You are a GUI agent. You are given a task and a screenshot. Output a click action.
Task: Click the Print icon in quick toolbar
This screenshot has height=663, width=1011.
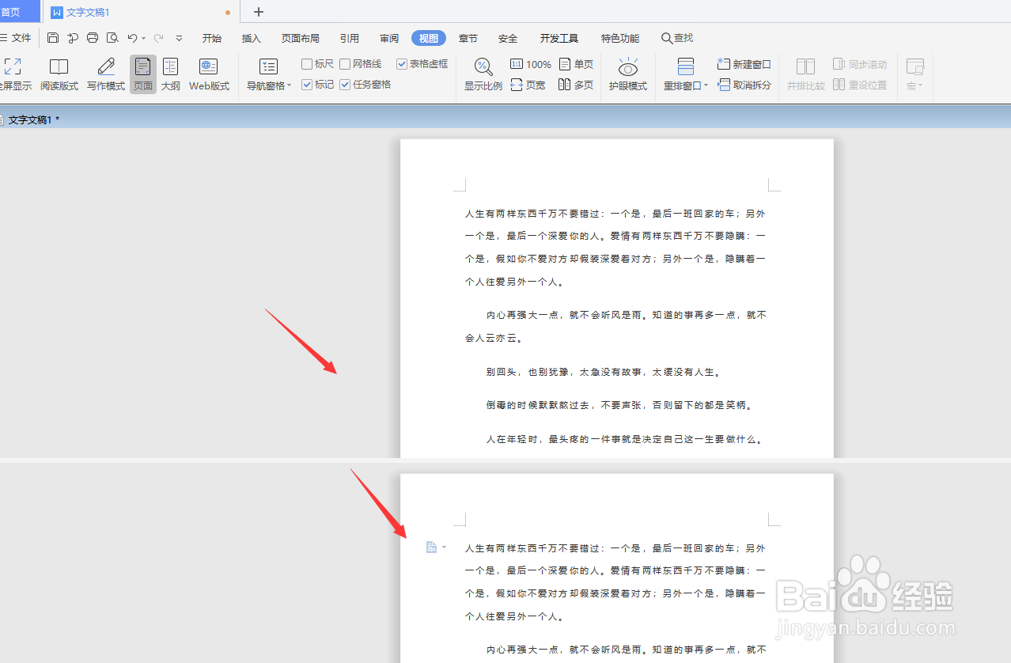(x=93, y=38)
